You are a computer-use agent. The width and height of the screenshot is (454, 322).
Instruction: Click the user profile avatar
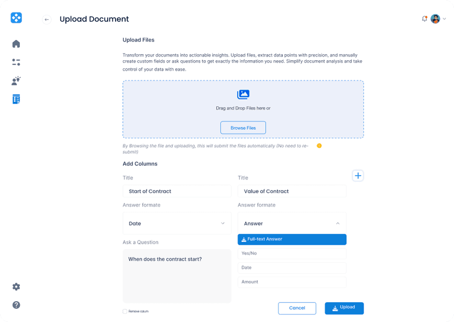[x=435, y=19]
